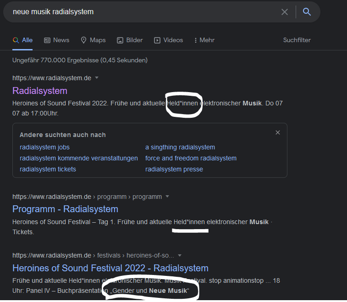347x302 pixels.
Task: Select the Alle tab
Action: pos(22,40)
